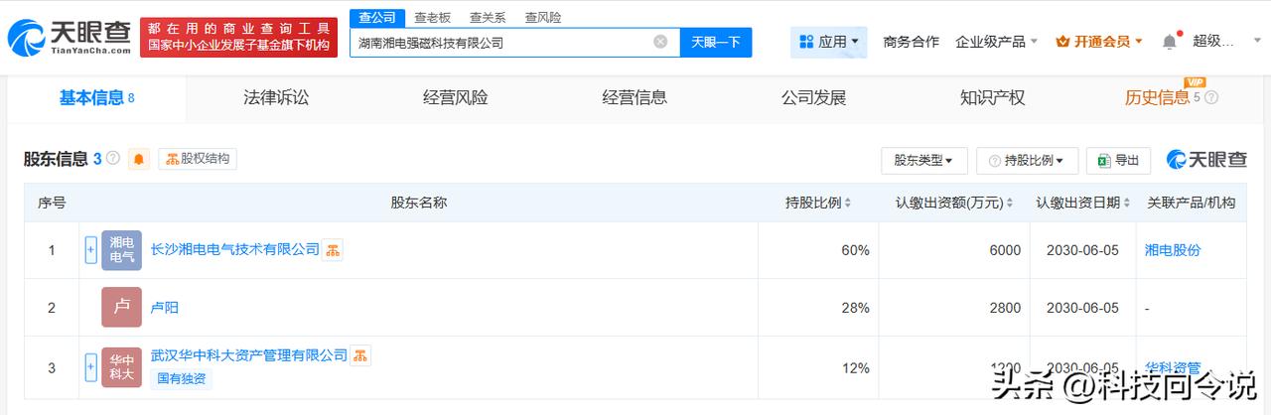
Task: Click the help icon next to 历史信息
Action: 1211,97
